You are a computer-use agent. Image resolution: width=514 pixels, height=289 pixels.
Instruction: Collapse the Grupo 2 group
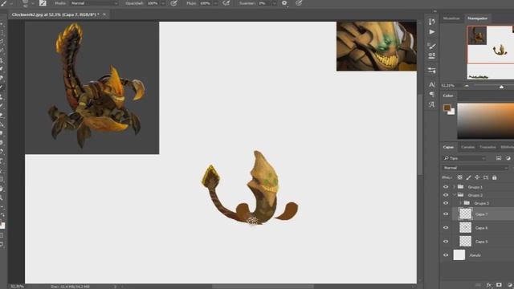click(455, 195)
